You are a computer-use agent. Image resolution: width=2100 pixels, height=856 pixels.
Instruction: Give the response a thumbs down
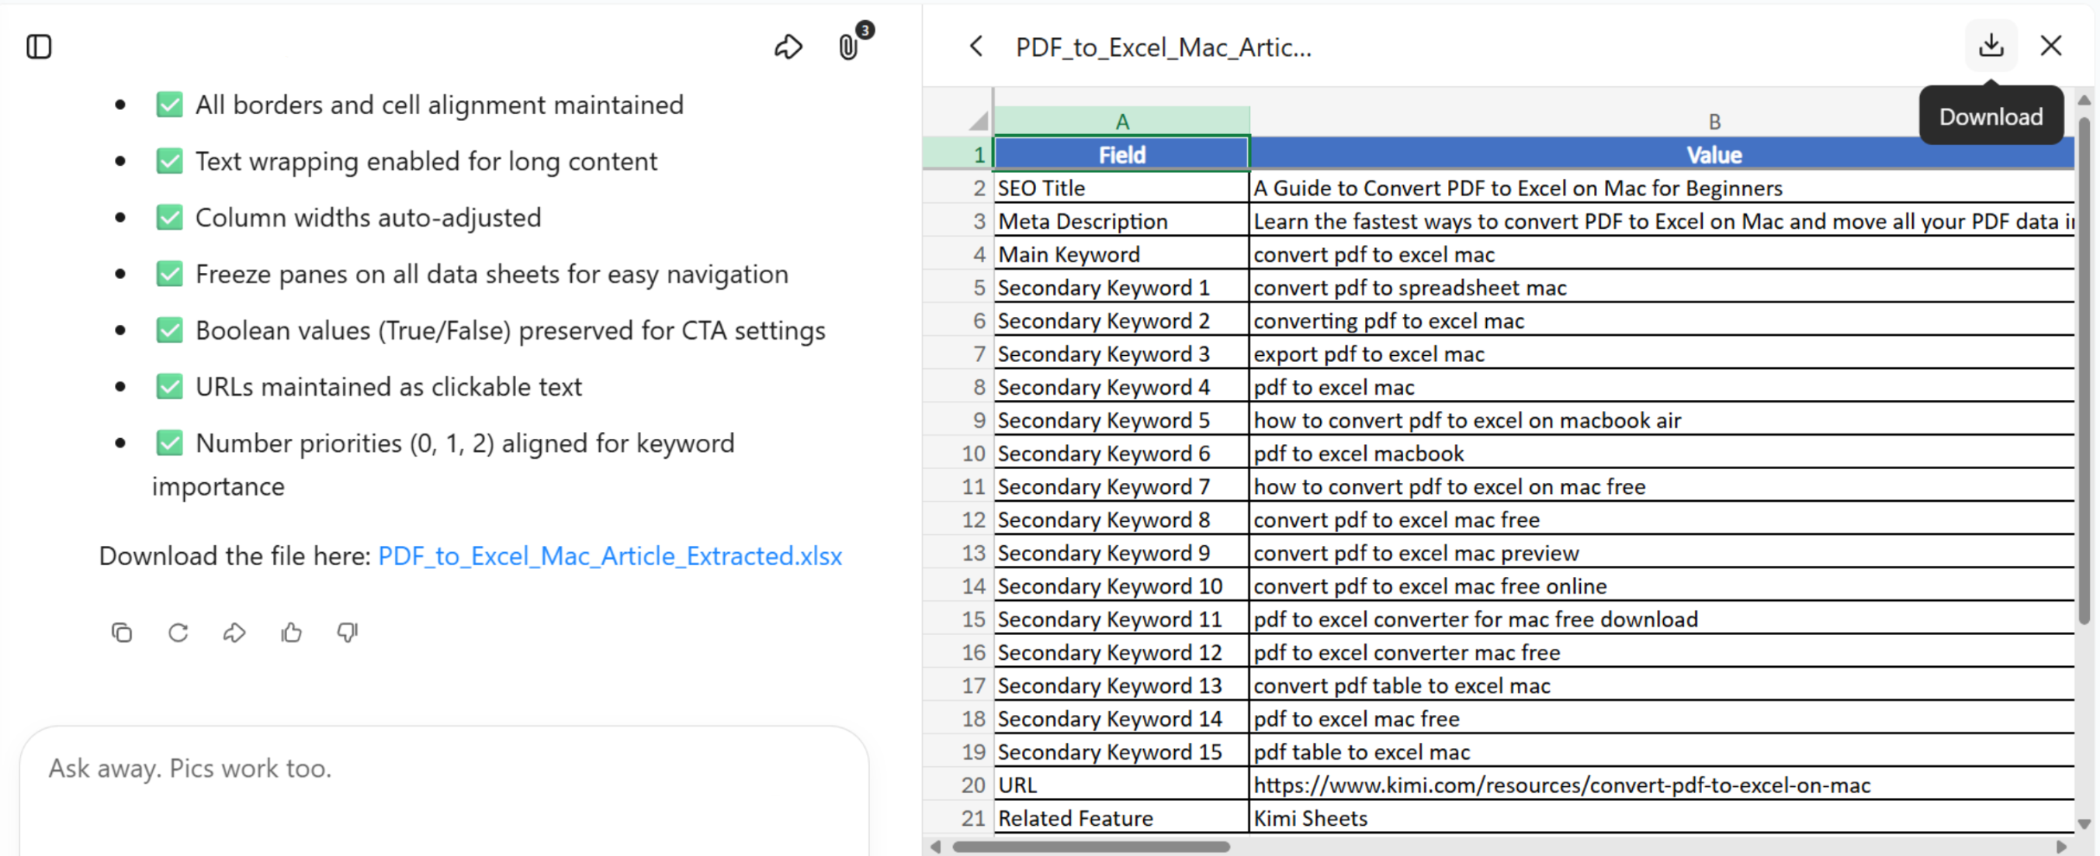click(347, 632)
